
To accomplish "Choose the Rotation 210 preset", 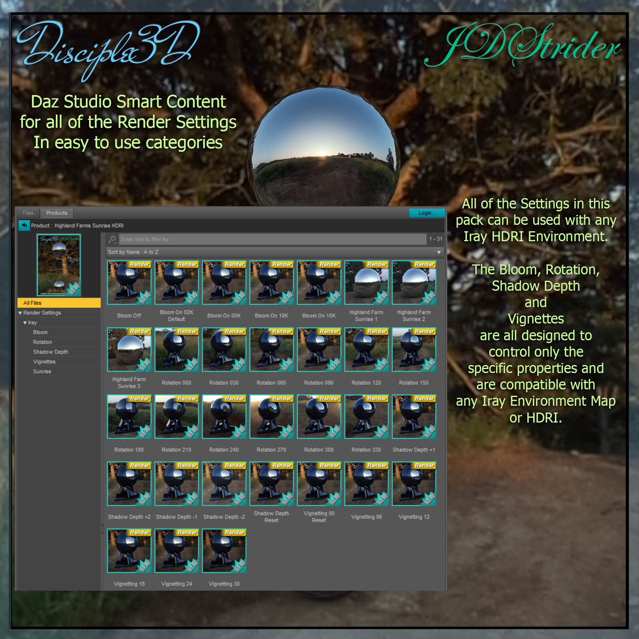I will tap(177, 417).
